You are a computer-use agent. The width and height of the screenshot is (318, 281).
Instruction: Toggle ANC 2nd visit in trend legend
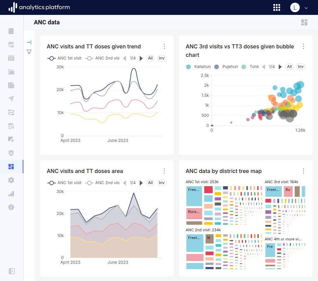103,58
